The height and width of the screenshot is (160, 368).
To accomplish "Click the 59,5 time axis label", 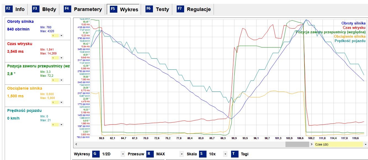I will pos(102,138).
